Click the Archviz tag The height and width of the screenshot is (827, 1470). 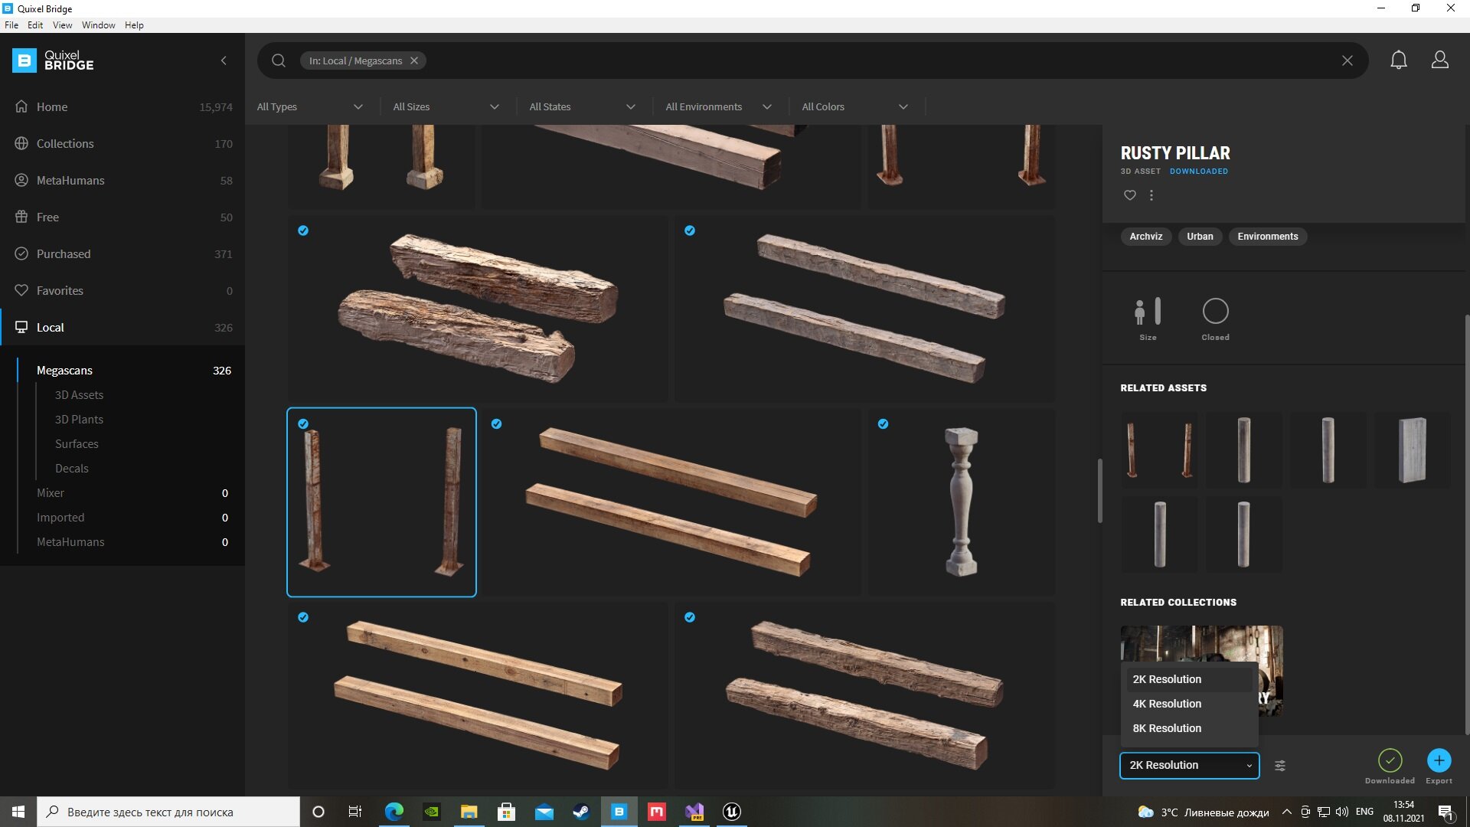coord(1146,237)
